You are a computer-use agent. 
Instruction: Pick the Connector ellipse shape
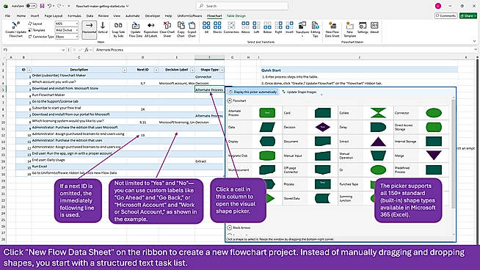[x=434, y=113]
